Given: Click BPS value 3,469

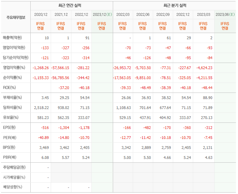Looking at the screenshot, I should (x=44, y=148).
